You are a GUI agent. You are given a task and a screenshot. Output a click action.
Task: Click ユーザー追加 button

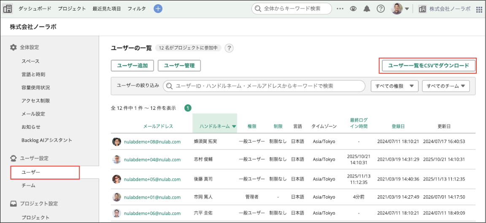[x=132, y=66]
